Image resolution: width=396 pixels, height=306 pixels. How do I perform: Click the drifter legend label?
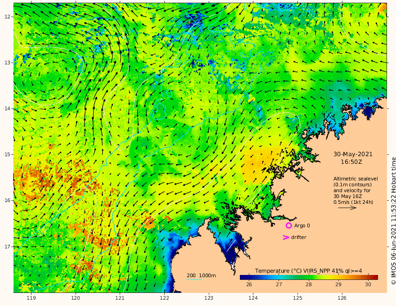299,237
